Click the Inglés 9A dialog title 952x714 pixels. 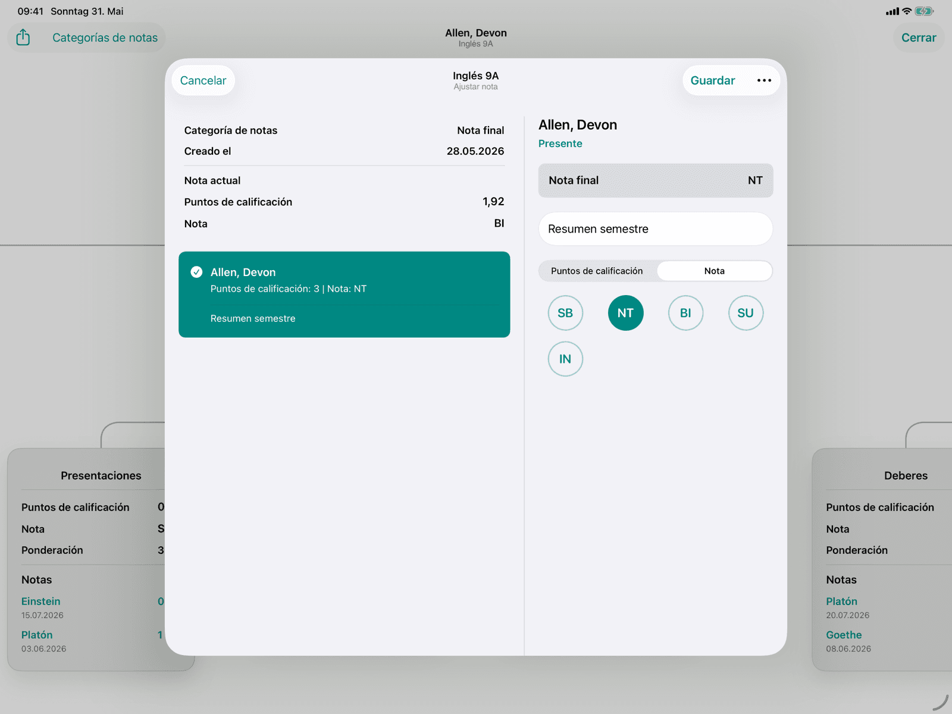pyautogui.click(x=476, y=76)
